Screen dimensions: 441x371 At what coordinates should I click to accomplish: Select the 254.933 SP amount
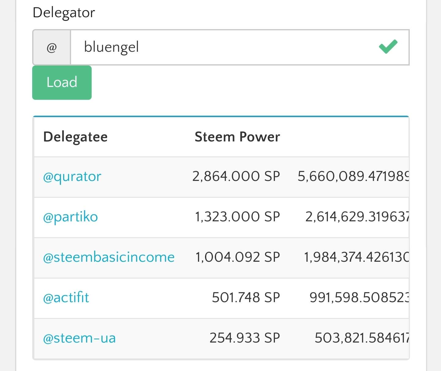pyautogui.click(x=245, y=338)
